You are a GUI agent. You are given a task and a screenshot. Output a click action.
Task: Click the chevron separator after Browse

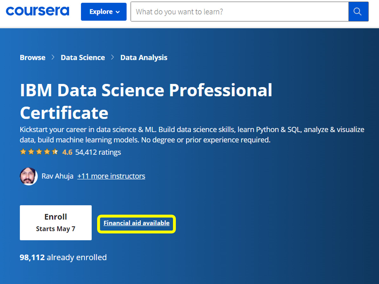click(53, 58)
